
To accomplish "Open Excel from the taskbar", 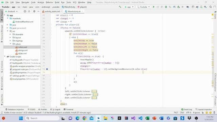I will pos(147,118).
